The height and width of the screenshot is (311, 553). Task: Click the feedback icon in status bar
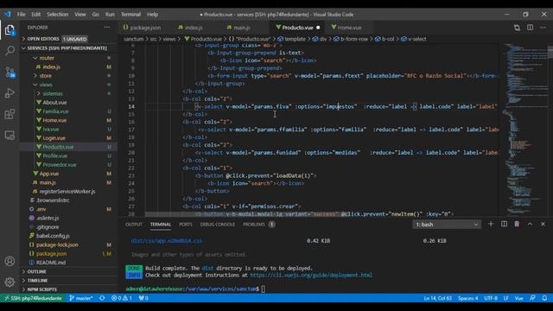click(x=532, y=298)
